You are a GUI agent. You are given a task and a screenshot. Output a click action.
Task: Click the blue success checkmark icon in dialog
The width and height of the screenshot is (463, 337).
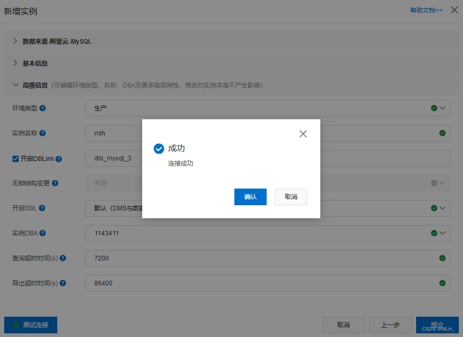click(x=159, y=148)
